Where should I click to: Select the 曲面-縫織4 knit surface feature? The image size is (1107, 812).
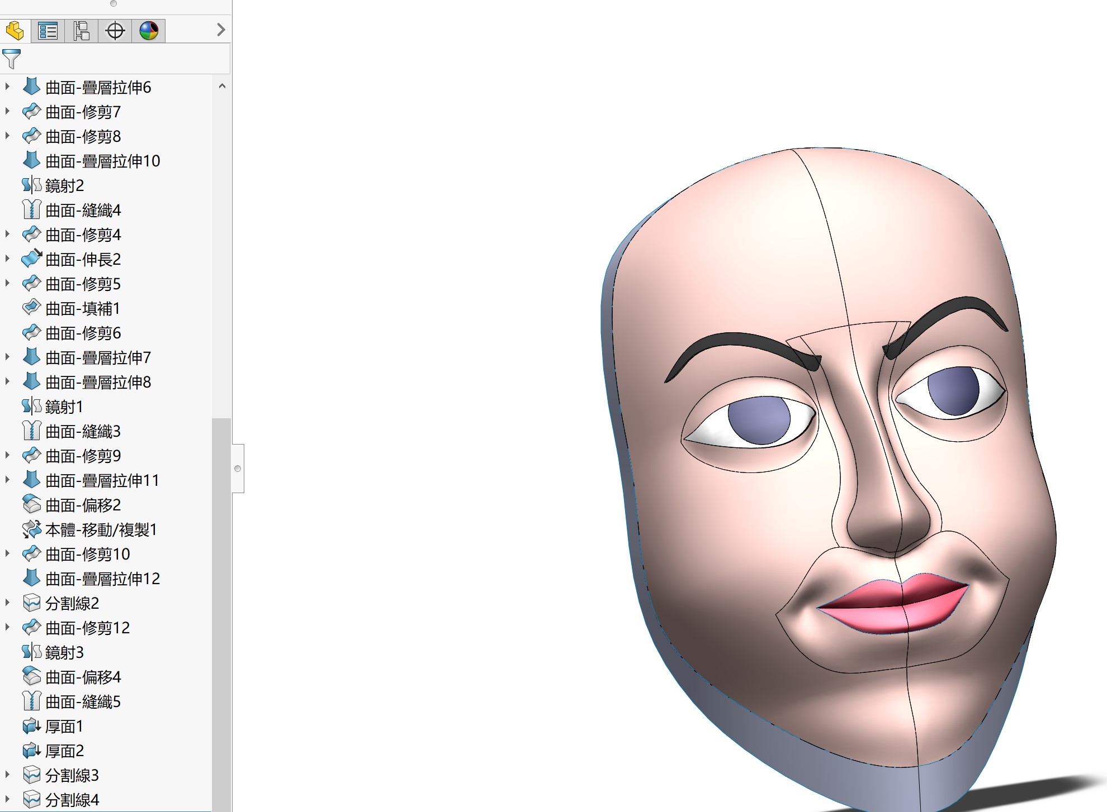(83, 209)
